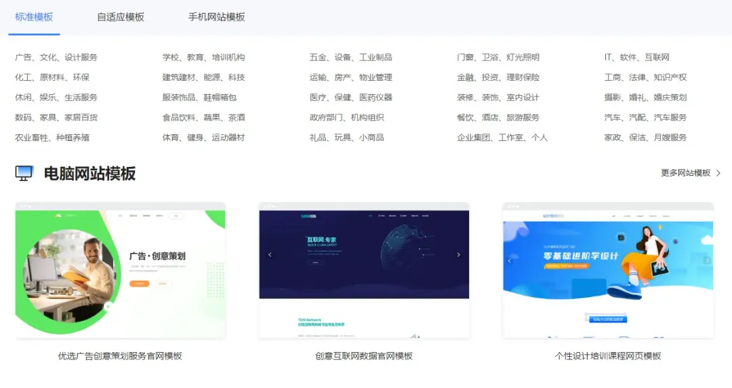The width and height of the screenshot is (732, 388).
Task: Select category 化工、原材料、环保
Action: [52, 77]
